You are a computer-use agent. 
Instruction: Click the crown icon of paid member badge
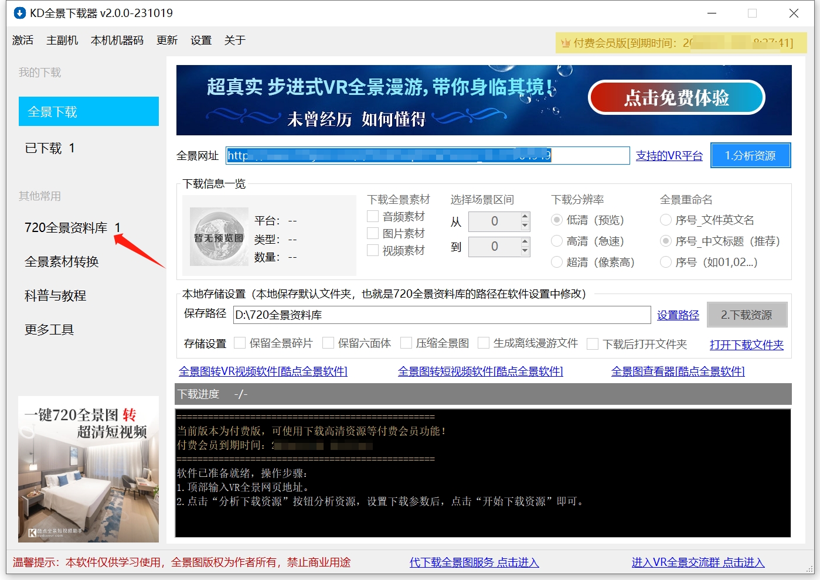coord(566,43)
